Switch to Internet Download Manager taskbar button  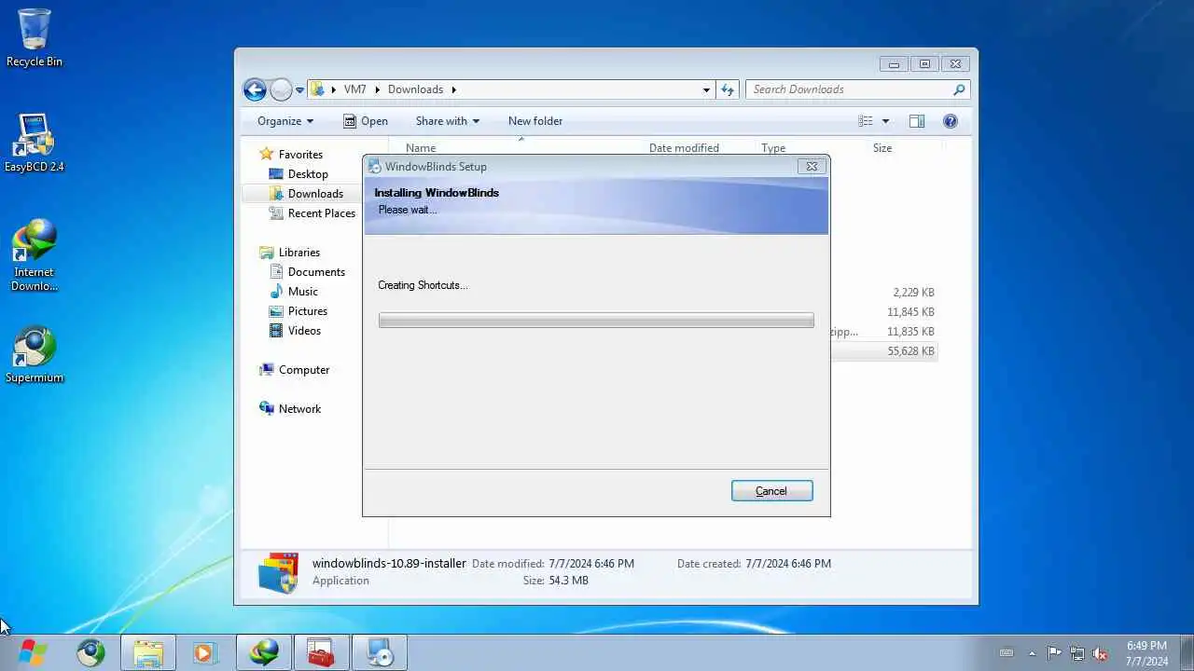pos(265,652)
